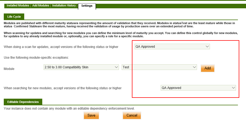Click the 'Your instance does not contain' message

coord(69,109)
